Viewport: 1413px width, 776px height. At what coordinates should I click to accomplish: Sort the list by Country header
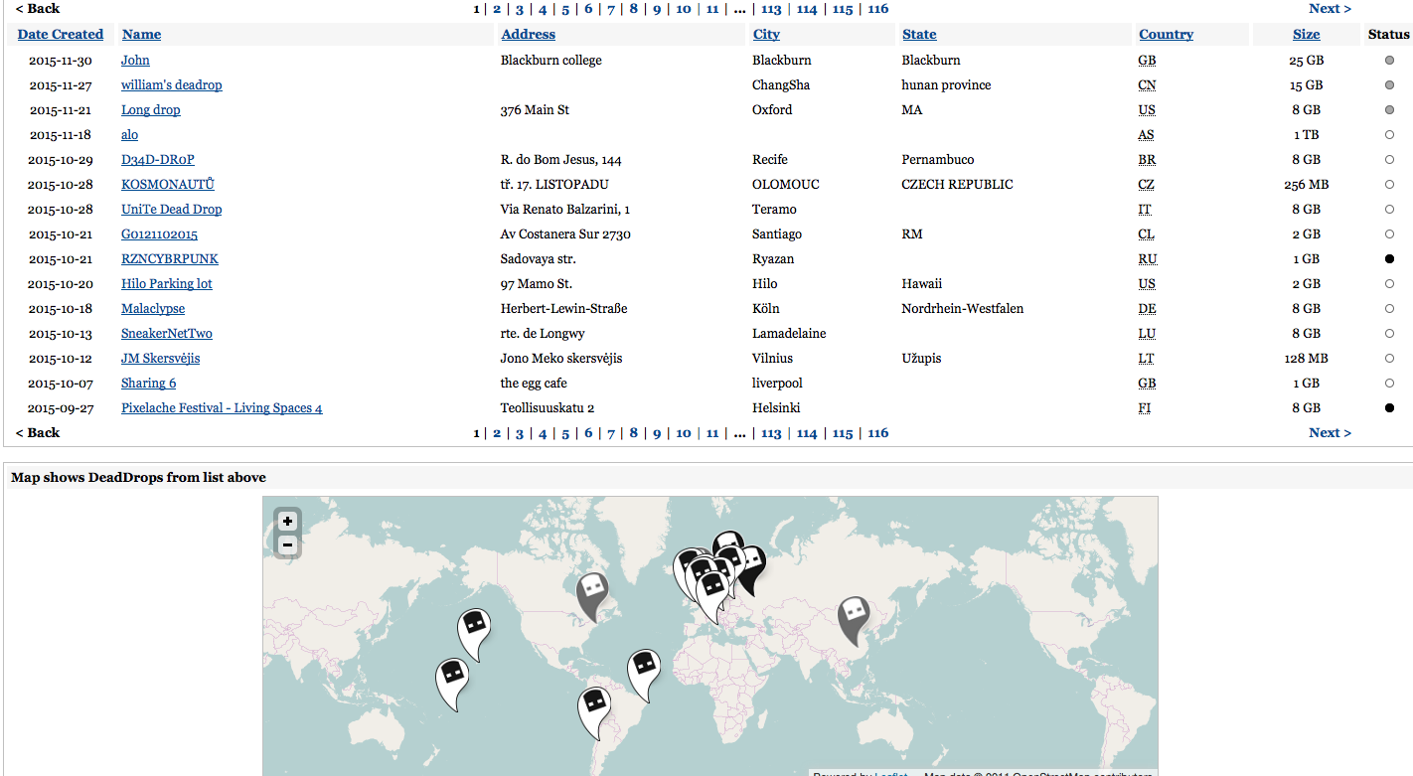(1166, 35)
